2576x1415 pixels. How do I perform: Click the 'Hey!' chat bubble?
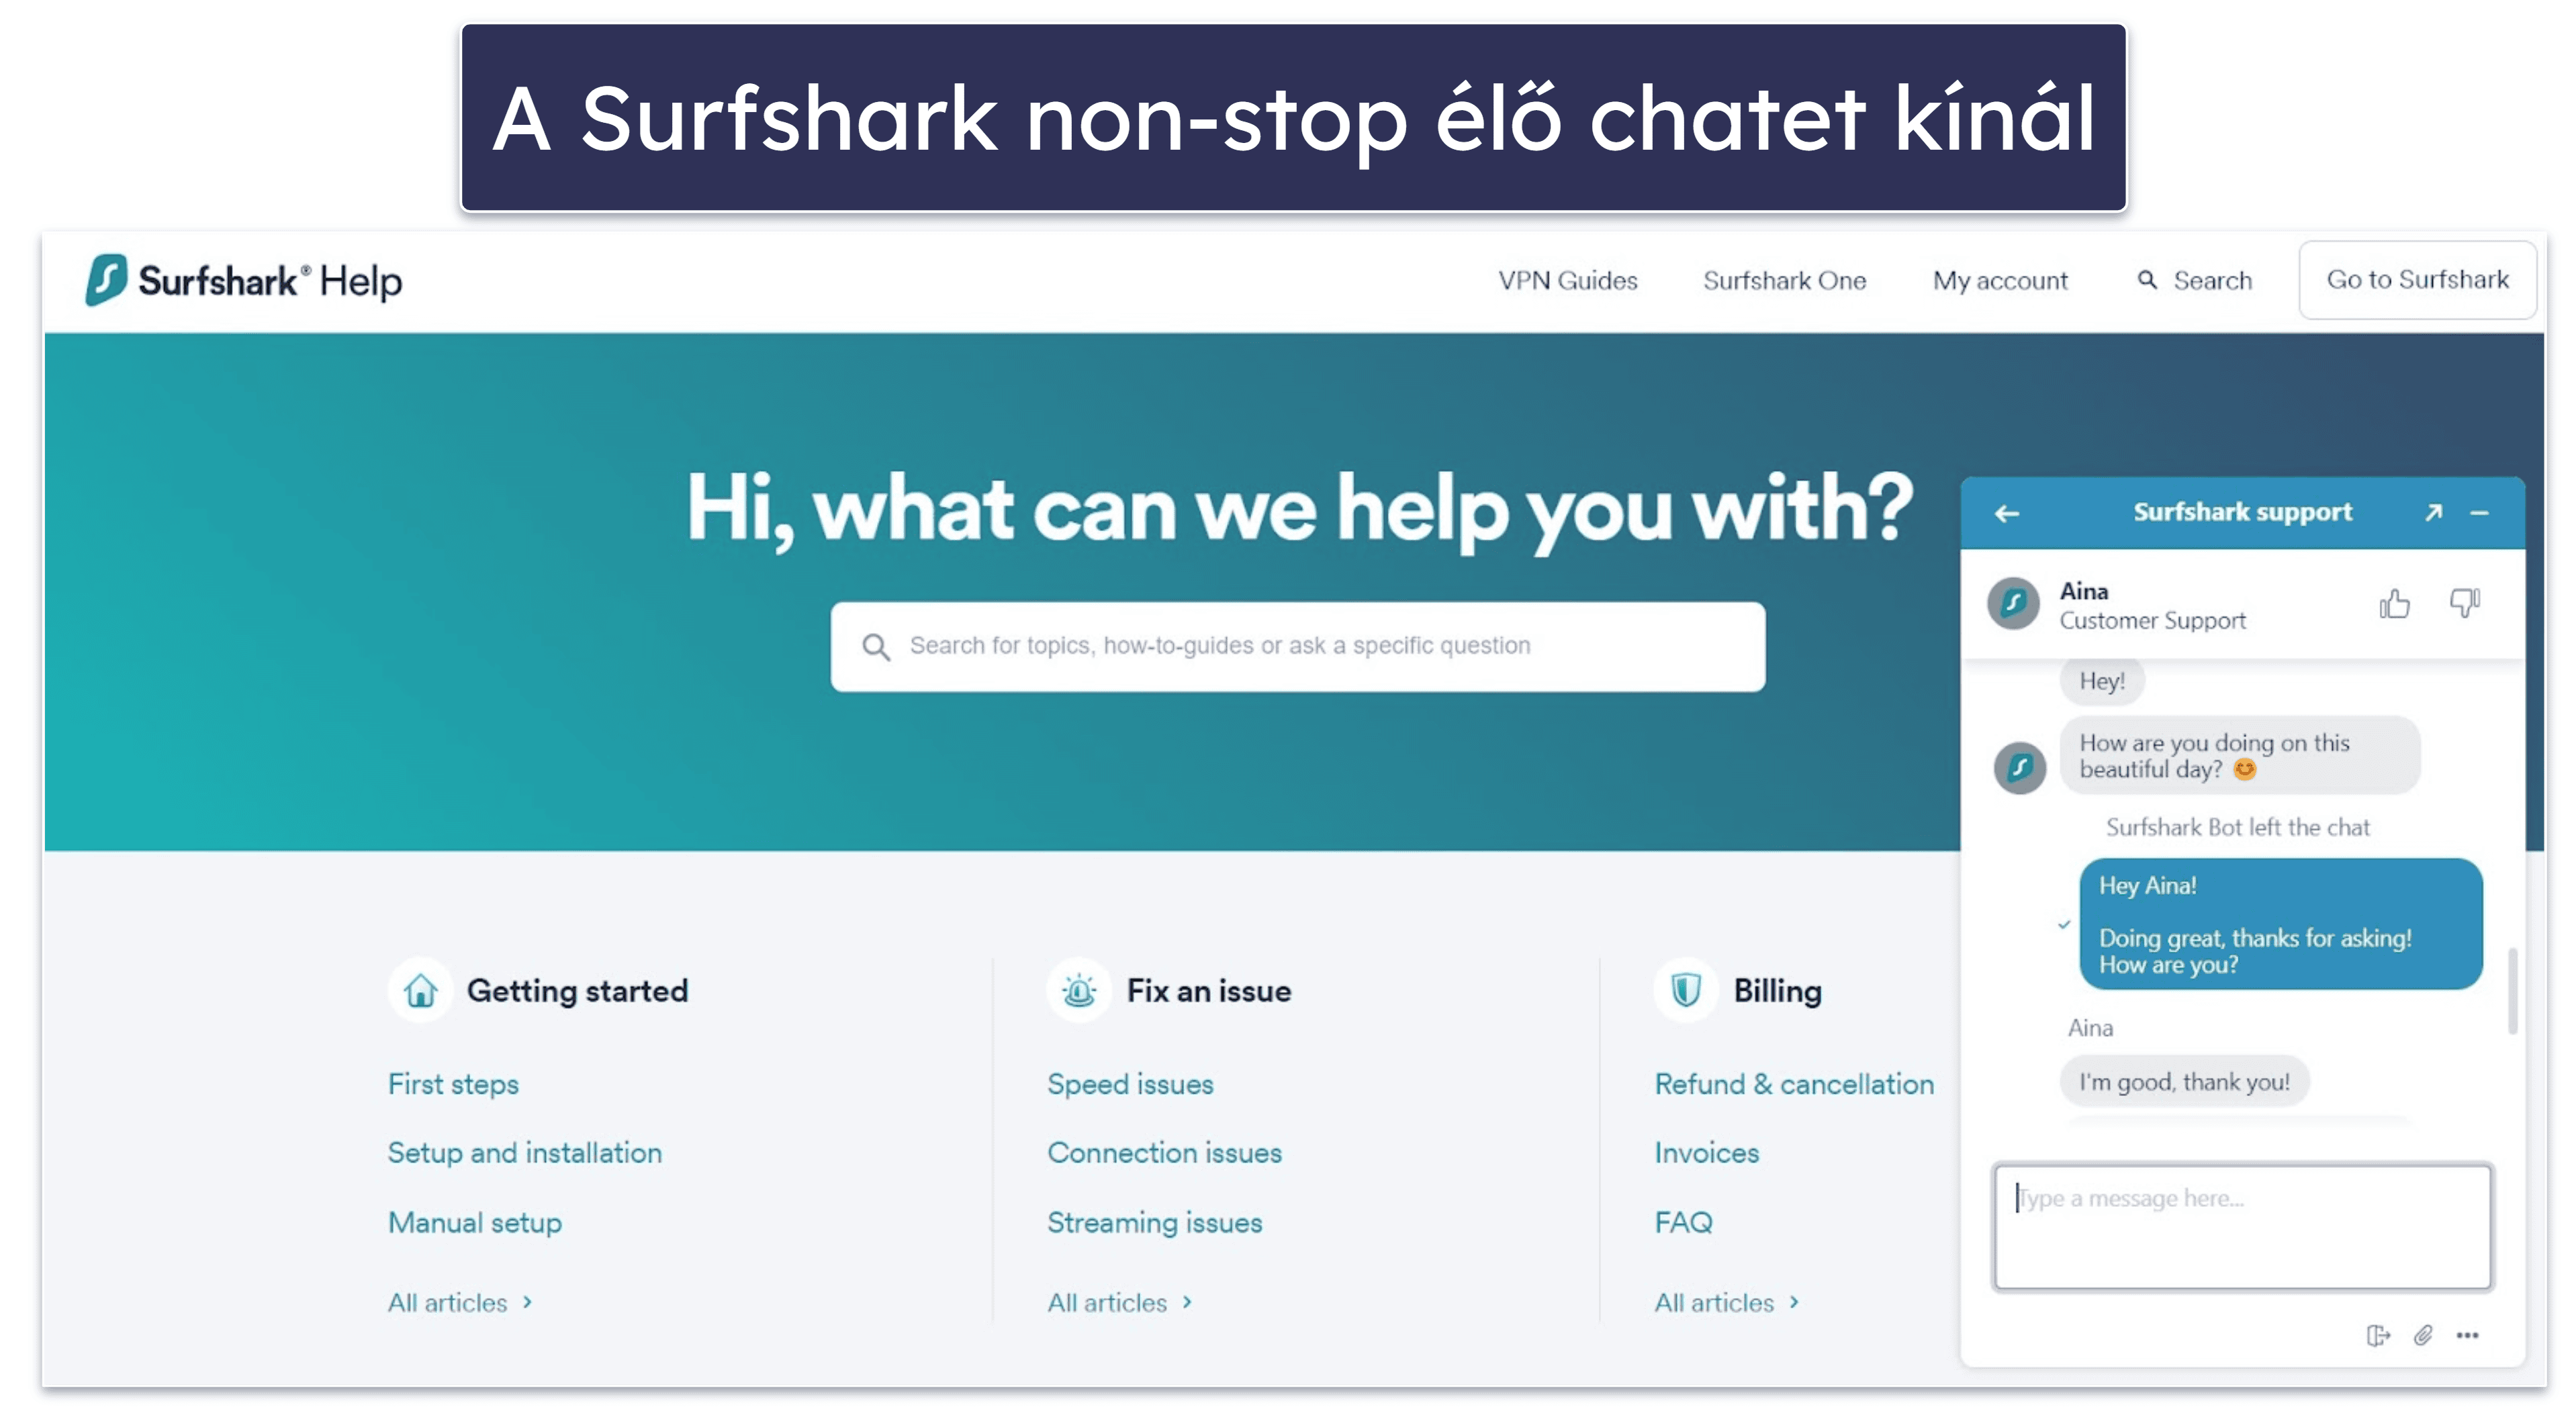pyautogui.click(x=2101, y=683)
